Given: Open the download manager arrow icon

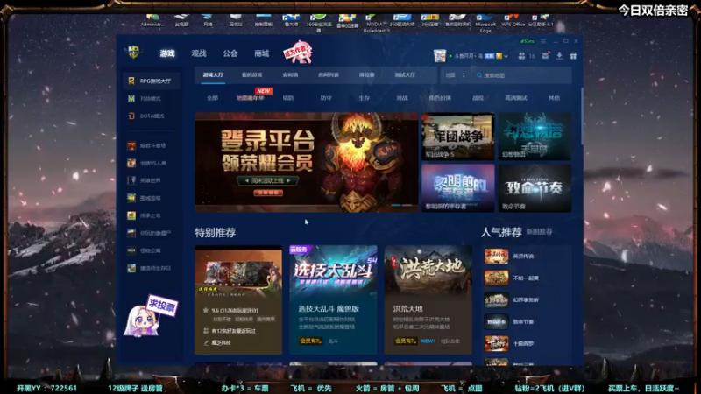Looking at the screenshot, I should (559, 56).
